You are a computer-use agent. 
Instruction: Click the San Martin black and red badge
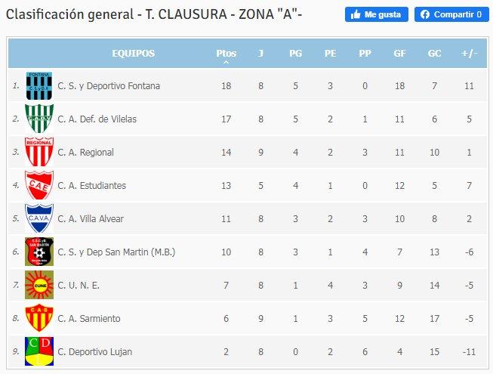pyautogui.click(x=39, y=252)
